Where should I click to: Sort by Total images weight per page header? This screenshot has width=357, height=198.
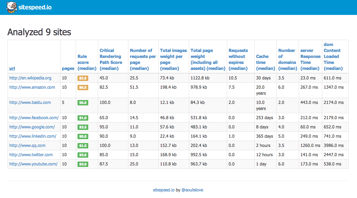point(174,59)
